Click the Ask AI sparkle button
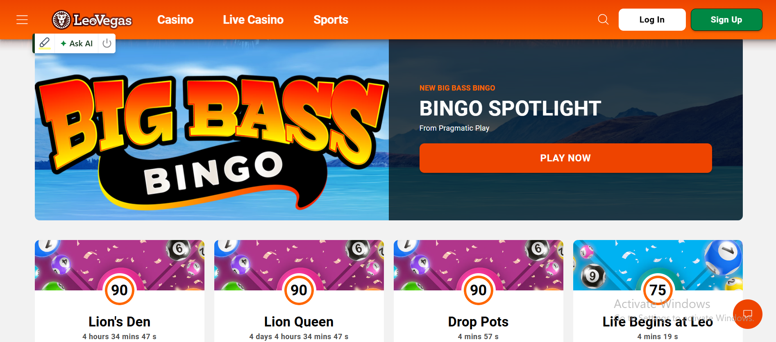Viewport: 776px width, 342px height. (x=77, y=43)
